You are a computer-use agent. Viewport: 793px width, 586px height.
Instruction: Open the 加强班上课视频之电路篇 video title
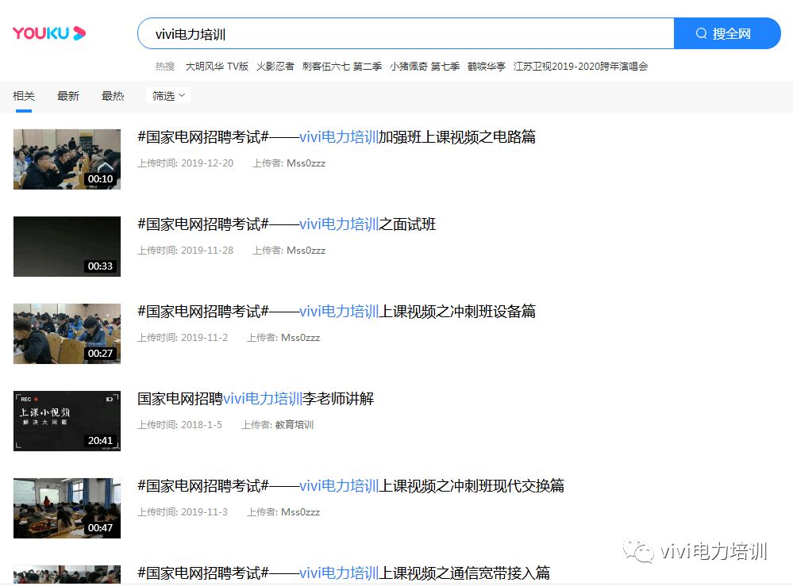[x=337, y=137]
